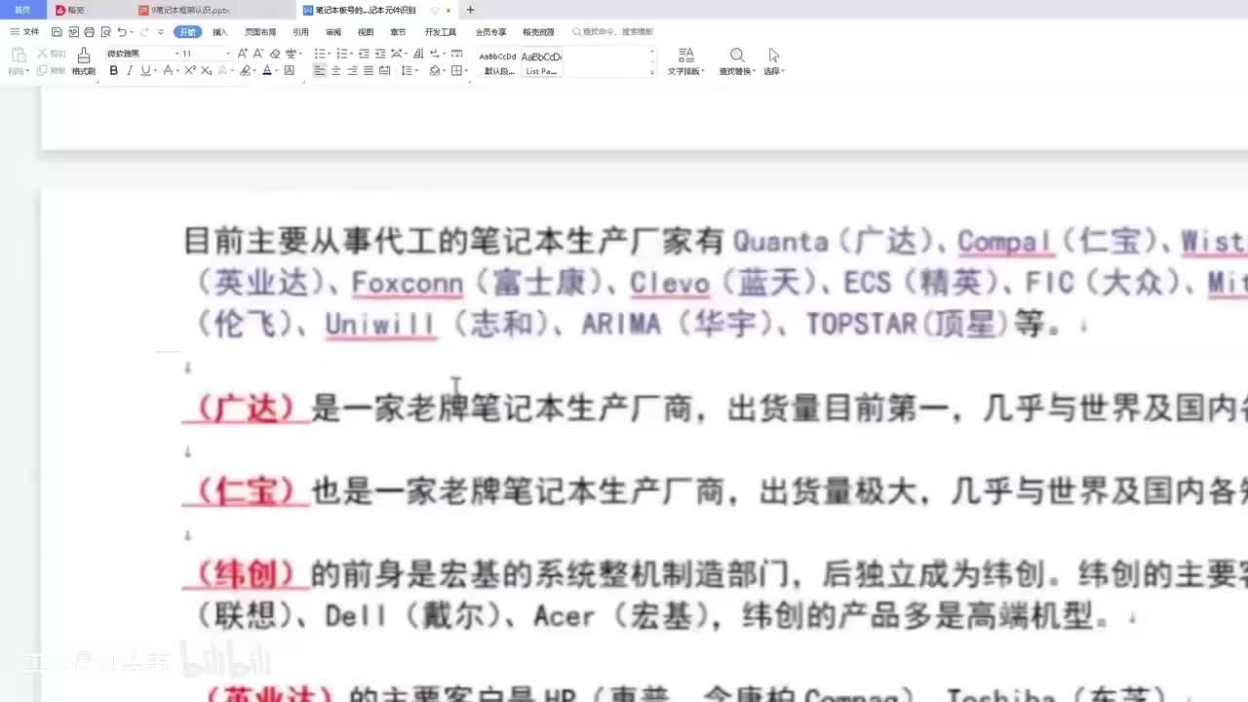This screenshot has width=1248, height=702.
Task: Open the font name dropdown
Action: coord(177,54)
